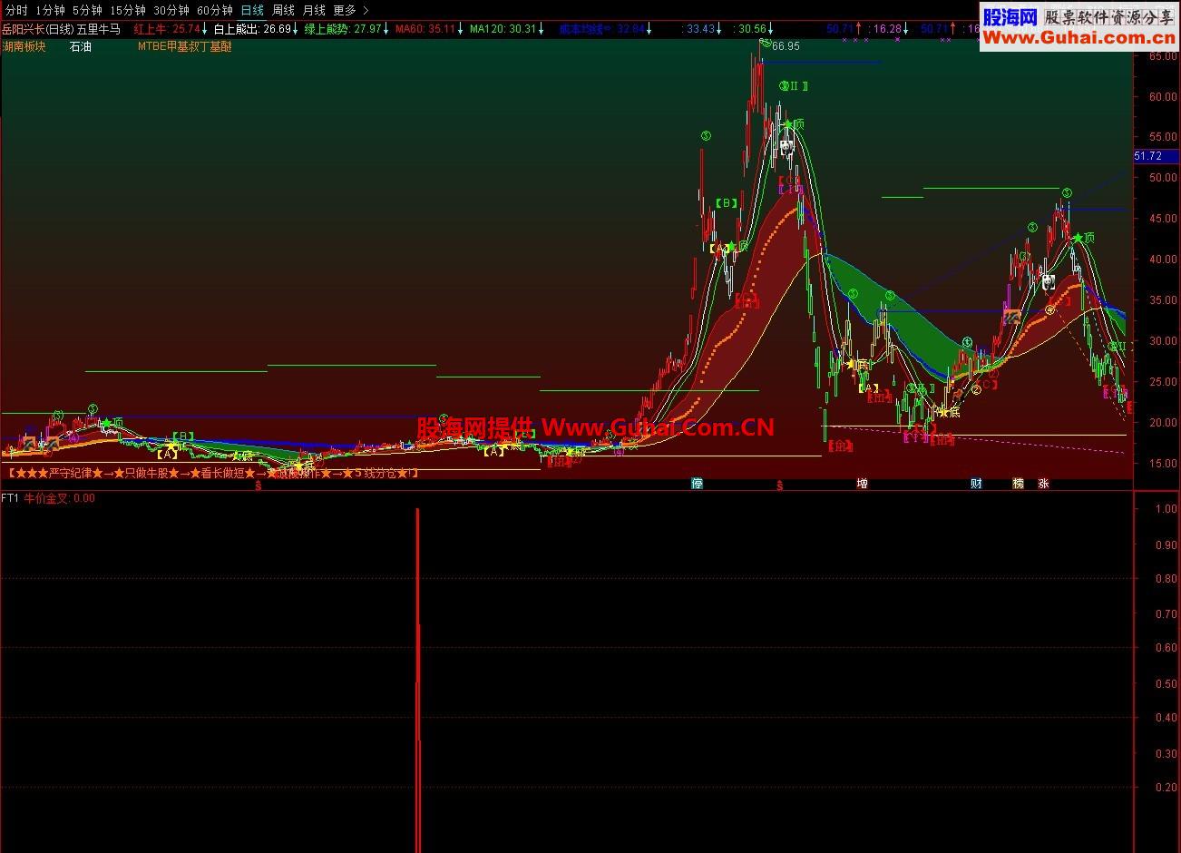This screenshot has height=853, width=1181.
Task: Click the 涨 event marker on time axis
Action: (x=1043, y=484)
